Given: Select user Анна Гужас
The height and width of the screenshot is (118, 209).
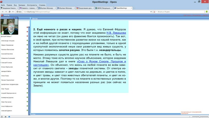Looking at the screenshot, I should 5,76.
